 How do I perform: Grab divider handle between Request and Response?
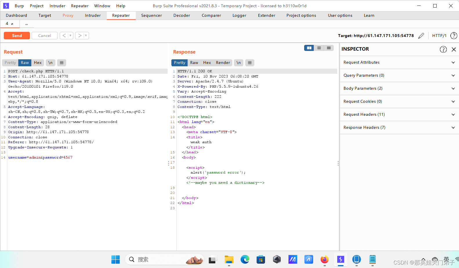click(168, 164)
